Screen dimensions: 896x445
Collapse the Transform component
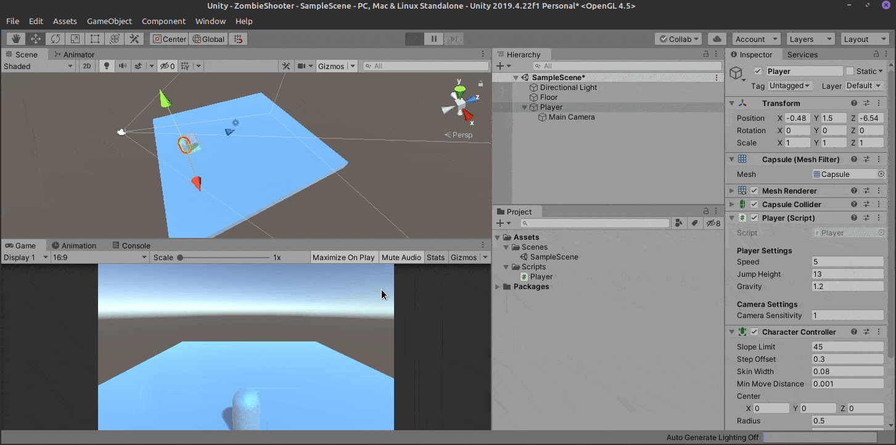tap(732, 104)
